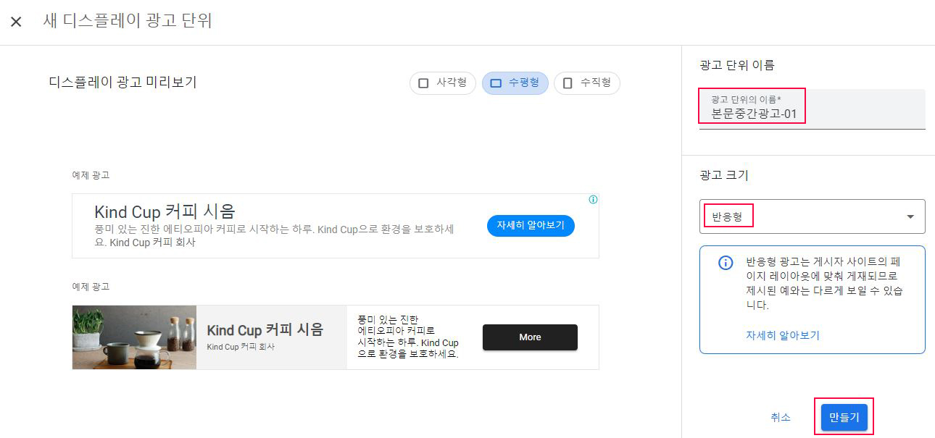Click the coffee photo thumbnail in sample ad
This screenshot has width=935, height=438.
(134, 337)
